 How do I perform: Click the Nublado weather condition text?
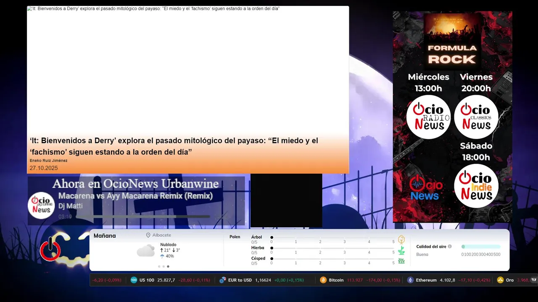[x=168, y=245]
